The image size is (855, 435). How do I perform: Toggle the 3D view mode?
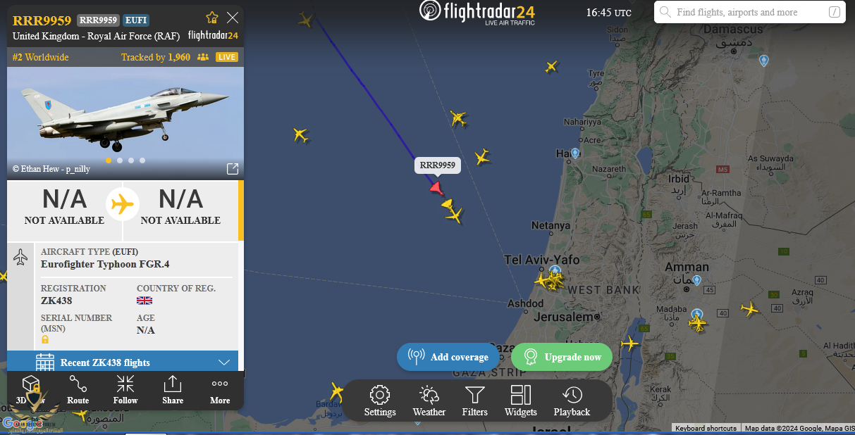click(30, 389)
